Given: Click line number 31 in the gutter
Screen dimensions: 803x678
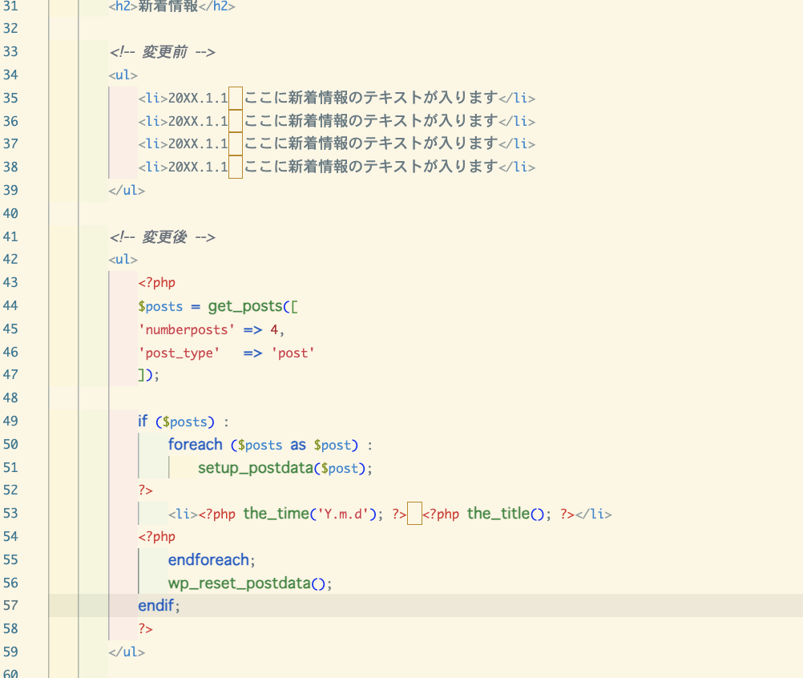Looking at the screenshot, I should [x=11, y=6].
